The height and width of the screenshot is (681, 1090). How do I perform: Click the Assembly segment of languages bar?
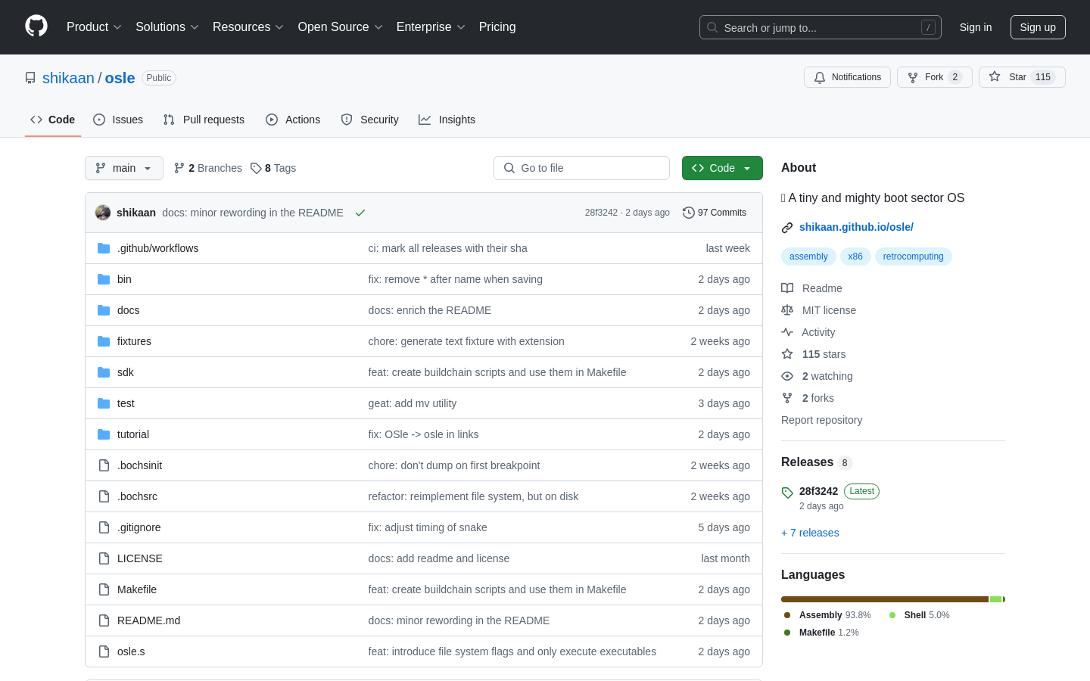click(x=885, y=599)
